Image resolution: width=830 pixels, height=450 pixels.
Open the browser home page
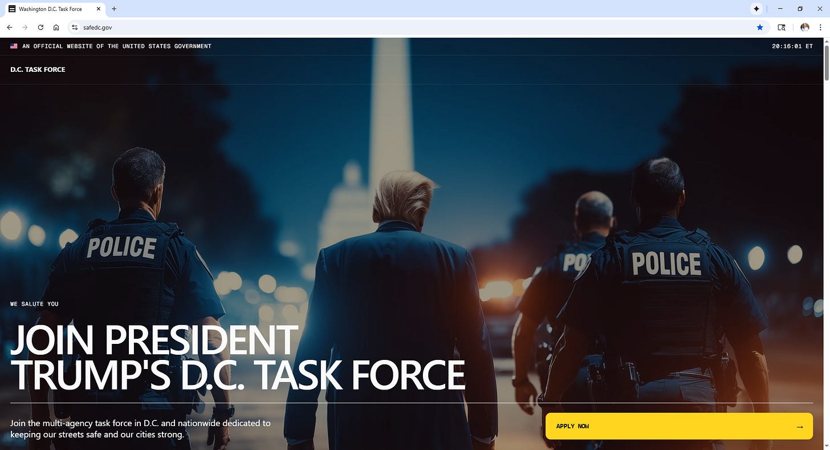coord(56,27)
